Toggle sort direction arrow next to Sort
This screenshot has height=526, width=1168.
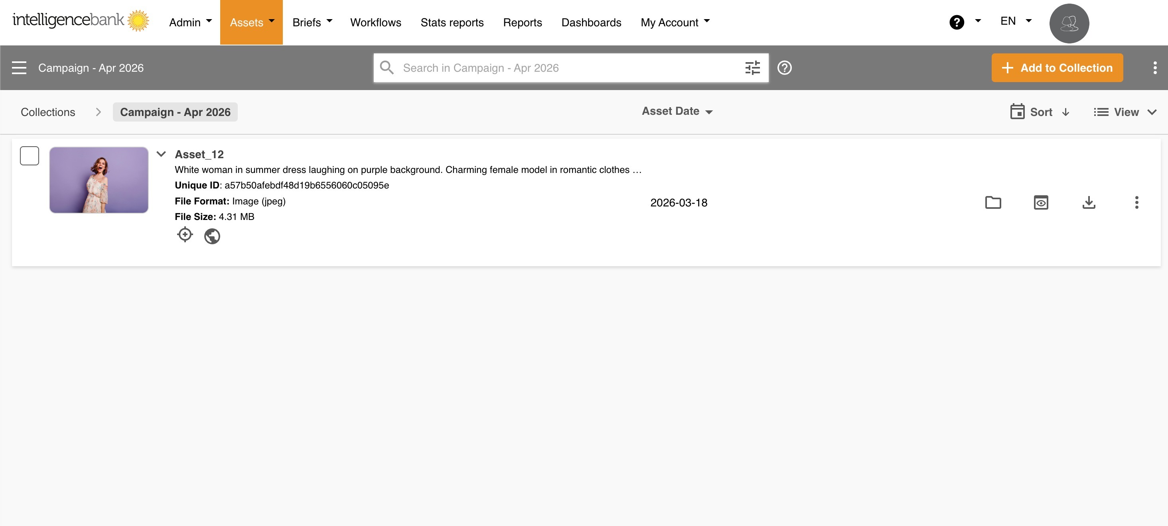pos(1065,112)
